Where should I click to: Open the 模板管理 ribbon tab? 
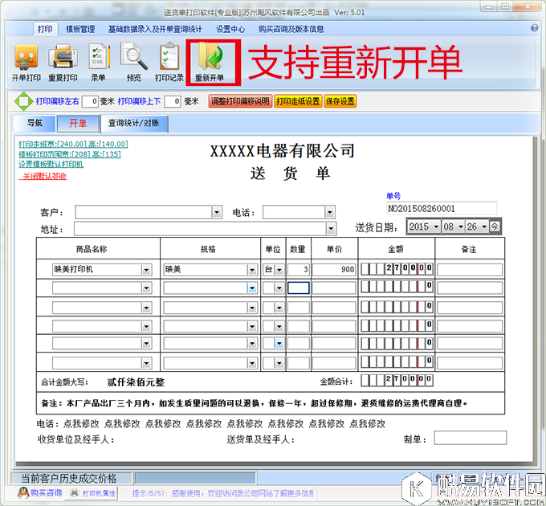point(80,29)
